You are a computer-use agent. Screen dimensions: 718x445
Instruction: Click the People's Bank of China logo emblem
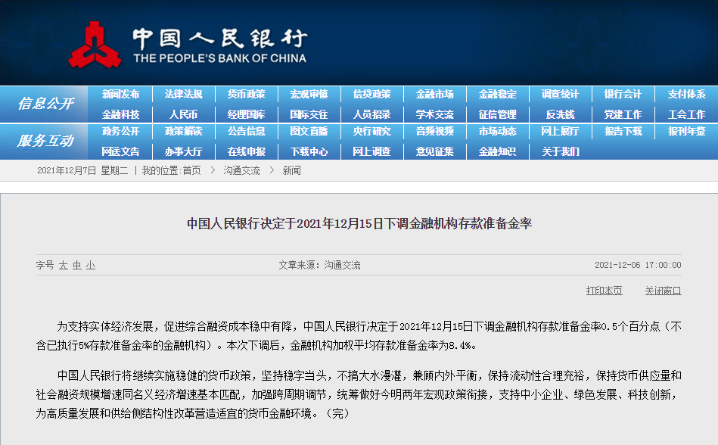click(95, 44)
